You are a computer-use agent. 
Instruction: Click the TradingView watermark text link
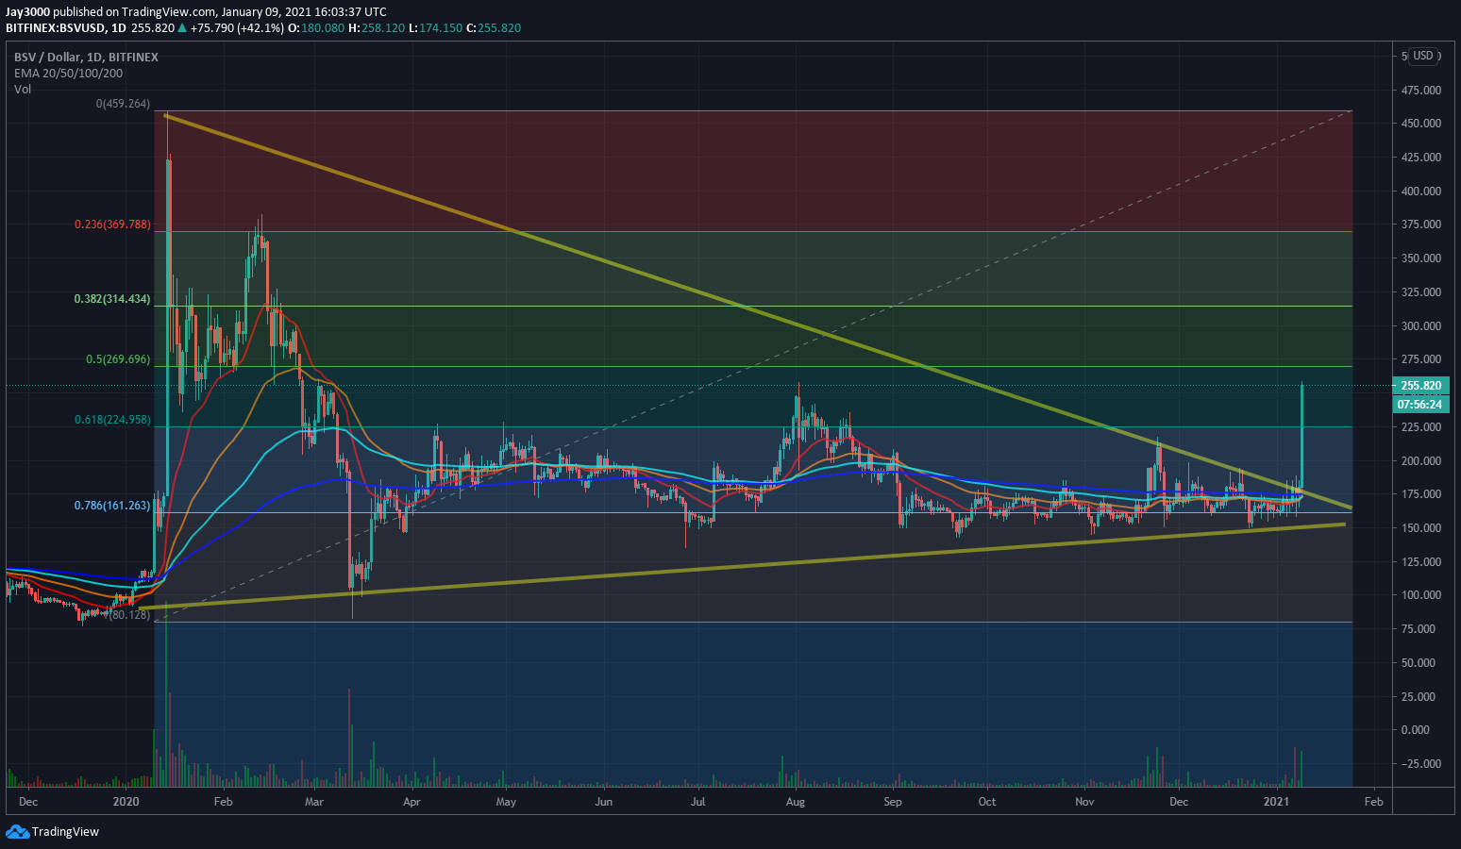(x=65, y=832)
